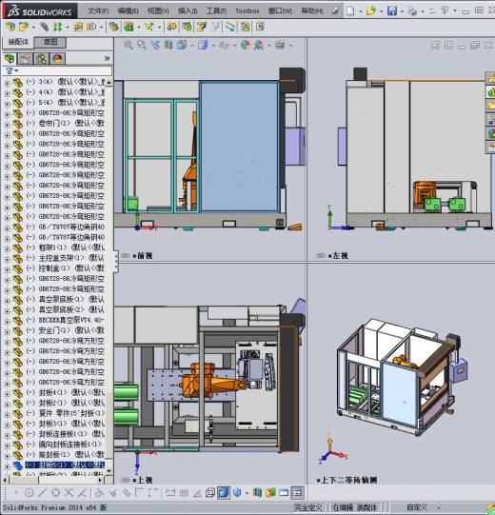Click the feature tree vertical scrollbar down arrow
This screenshot has width=495, height=515.
point(109,470)
